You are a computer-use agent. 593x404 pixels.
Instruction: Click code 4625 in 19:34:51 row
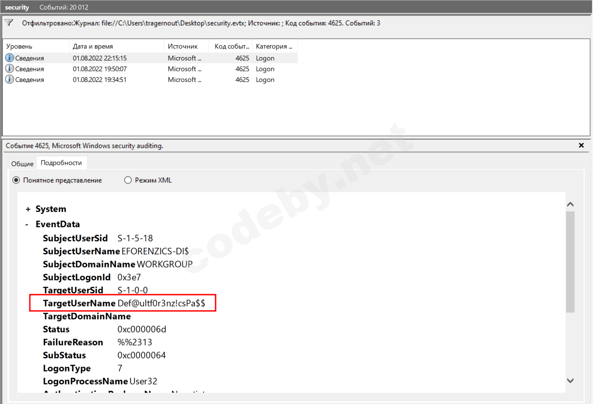(x=242, y=80)
